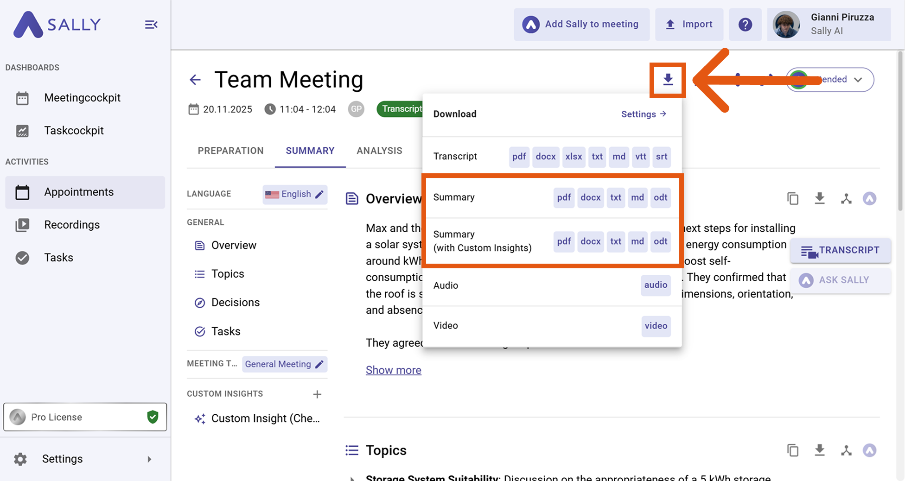This screenshot has width=905, height=481.
Task: Copy the Overview section with copy icon
Action: (x=793, y=199)
